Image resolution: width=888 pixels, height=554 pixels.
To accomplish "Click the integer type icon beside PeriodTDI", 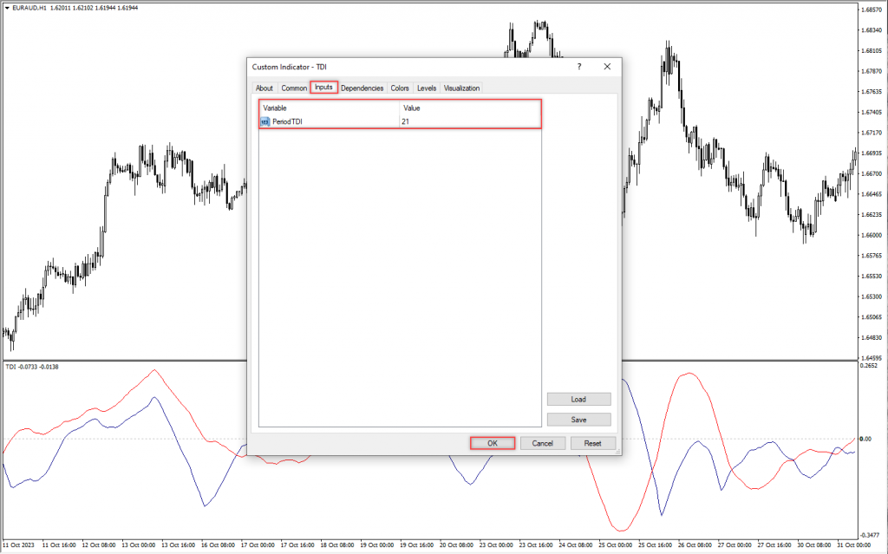I will (265, 121).
